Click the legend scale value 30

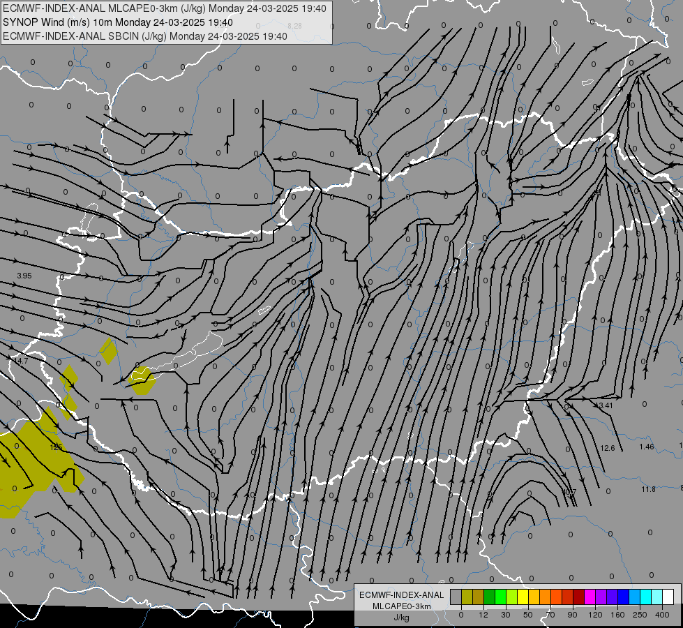(506, 615)
